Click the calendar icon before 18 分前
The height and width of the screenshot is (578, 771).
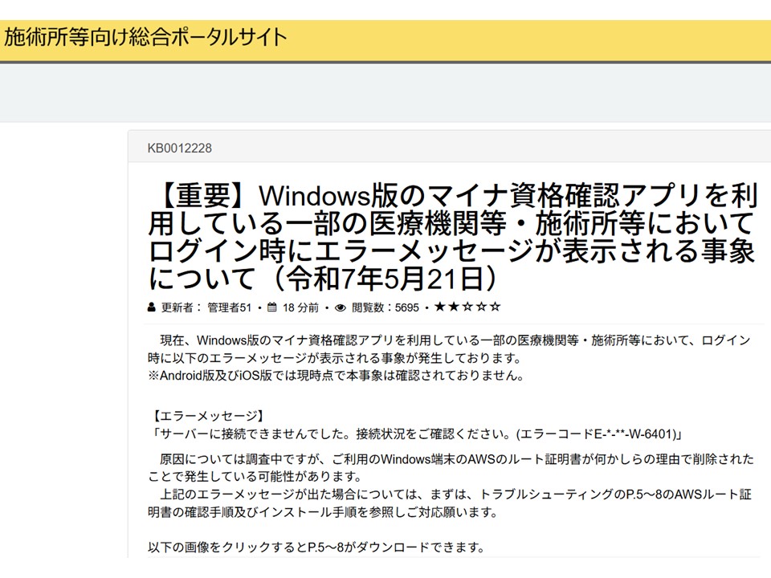(x=272, y=307)
